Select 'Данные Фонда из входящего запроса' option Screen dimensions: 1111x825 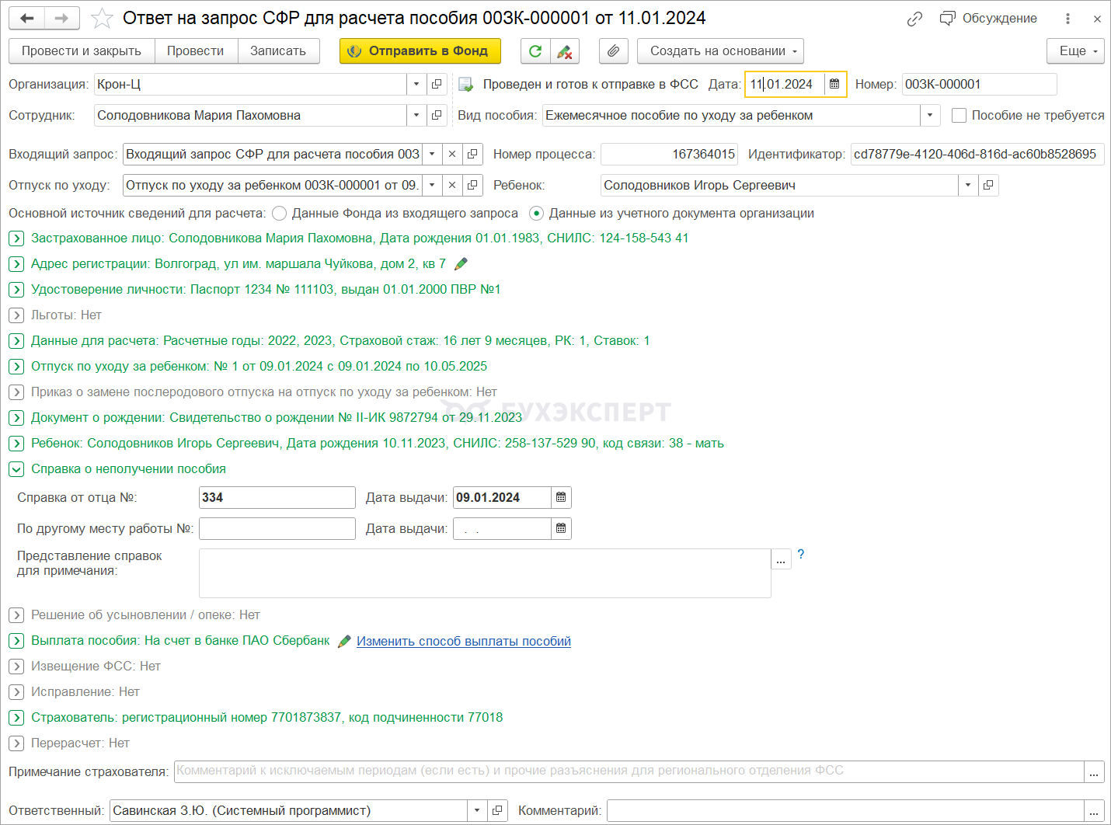[x=280, y=213]
